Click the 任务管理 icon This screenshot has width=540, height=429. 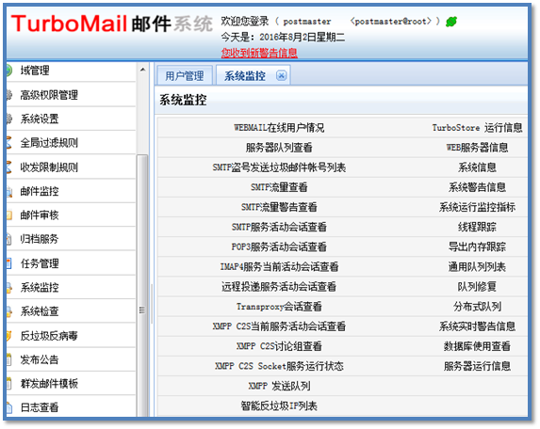click(9, 263)
